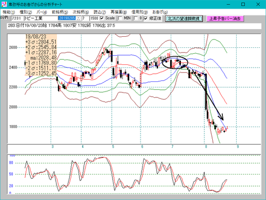Toggle the 0 checkbox
The image size is (266, 200).
[x=136, y=18]
